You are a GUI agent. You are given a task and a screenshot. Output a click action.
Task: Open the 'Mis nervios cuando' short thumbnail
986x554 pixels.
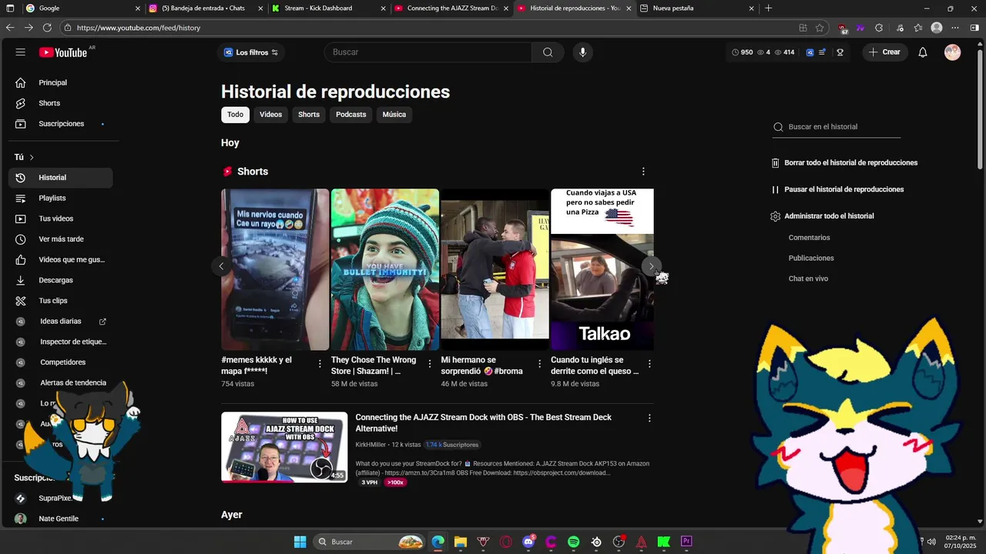point(275,269)
